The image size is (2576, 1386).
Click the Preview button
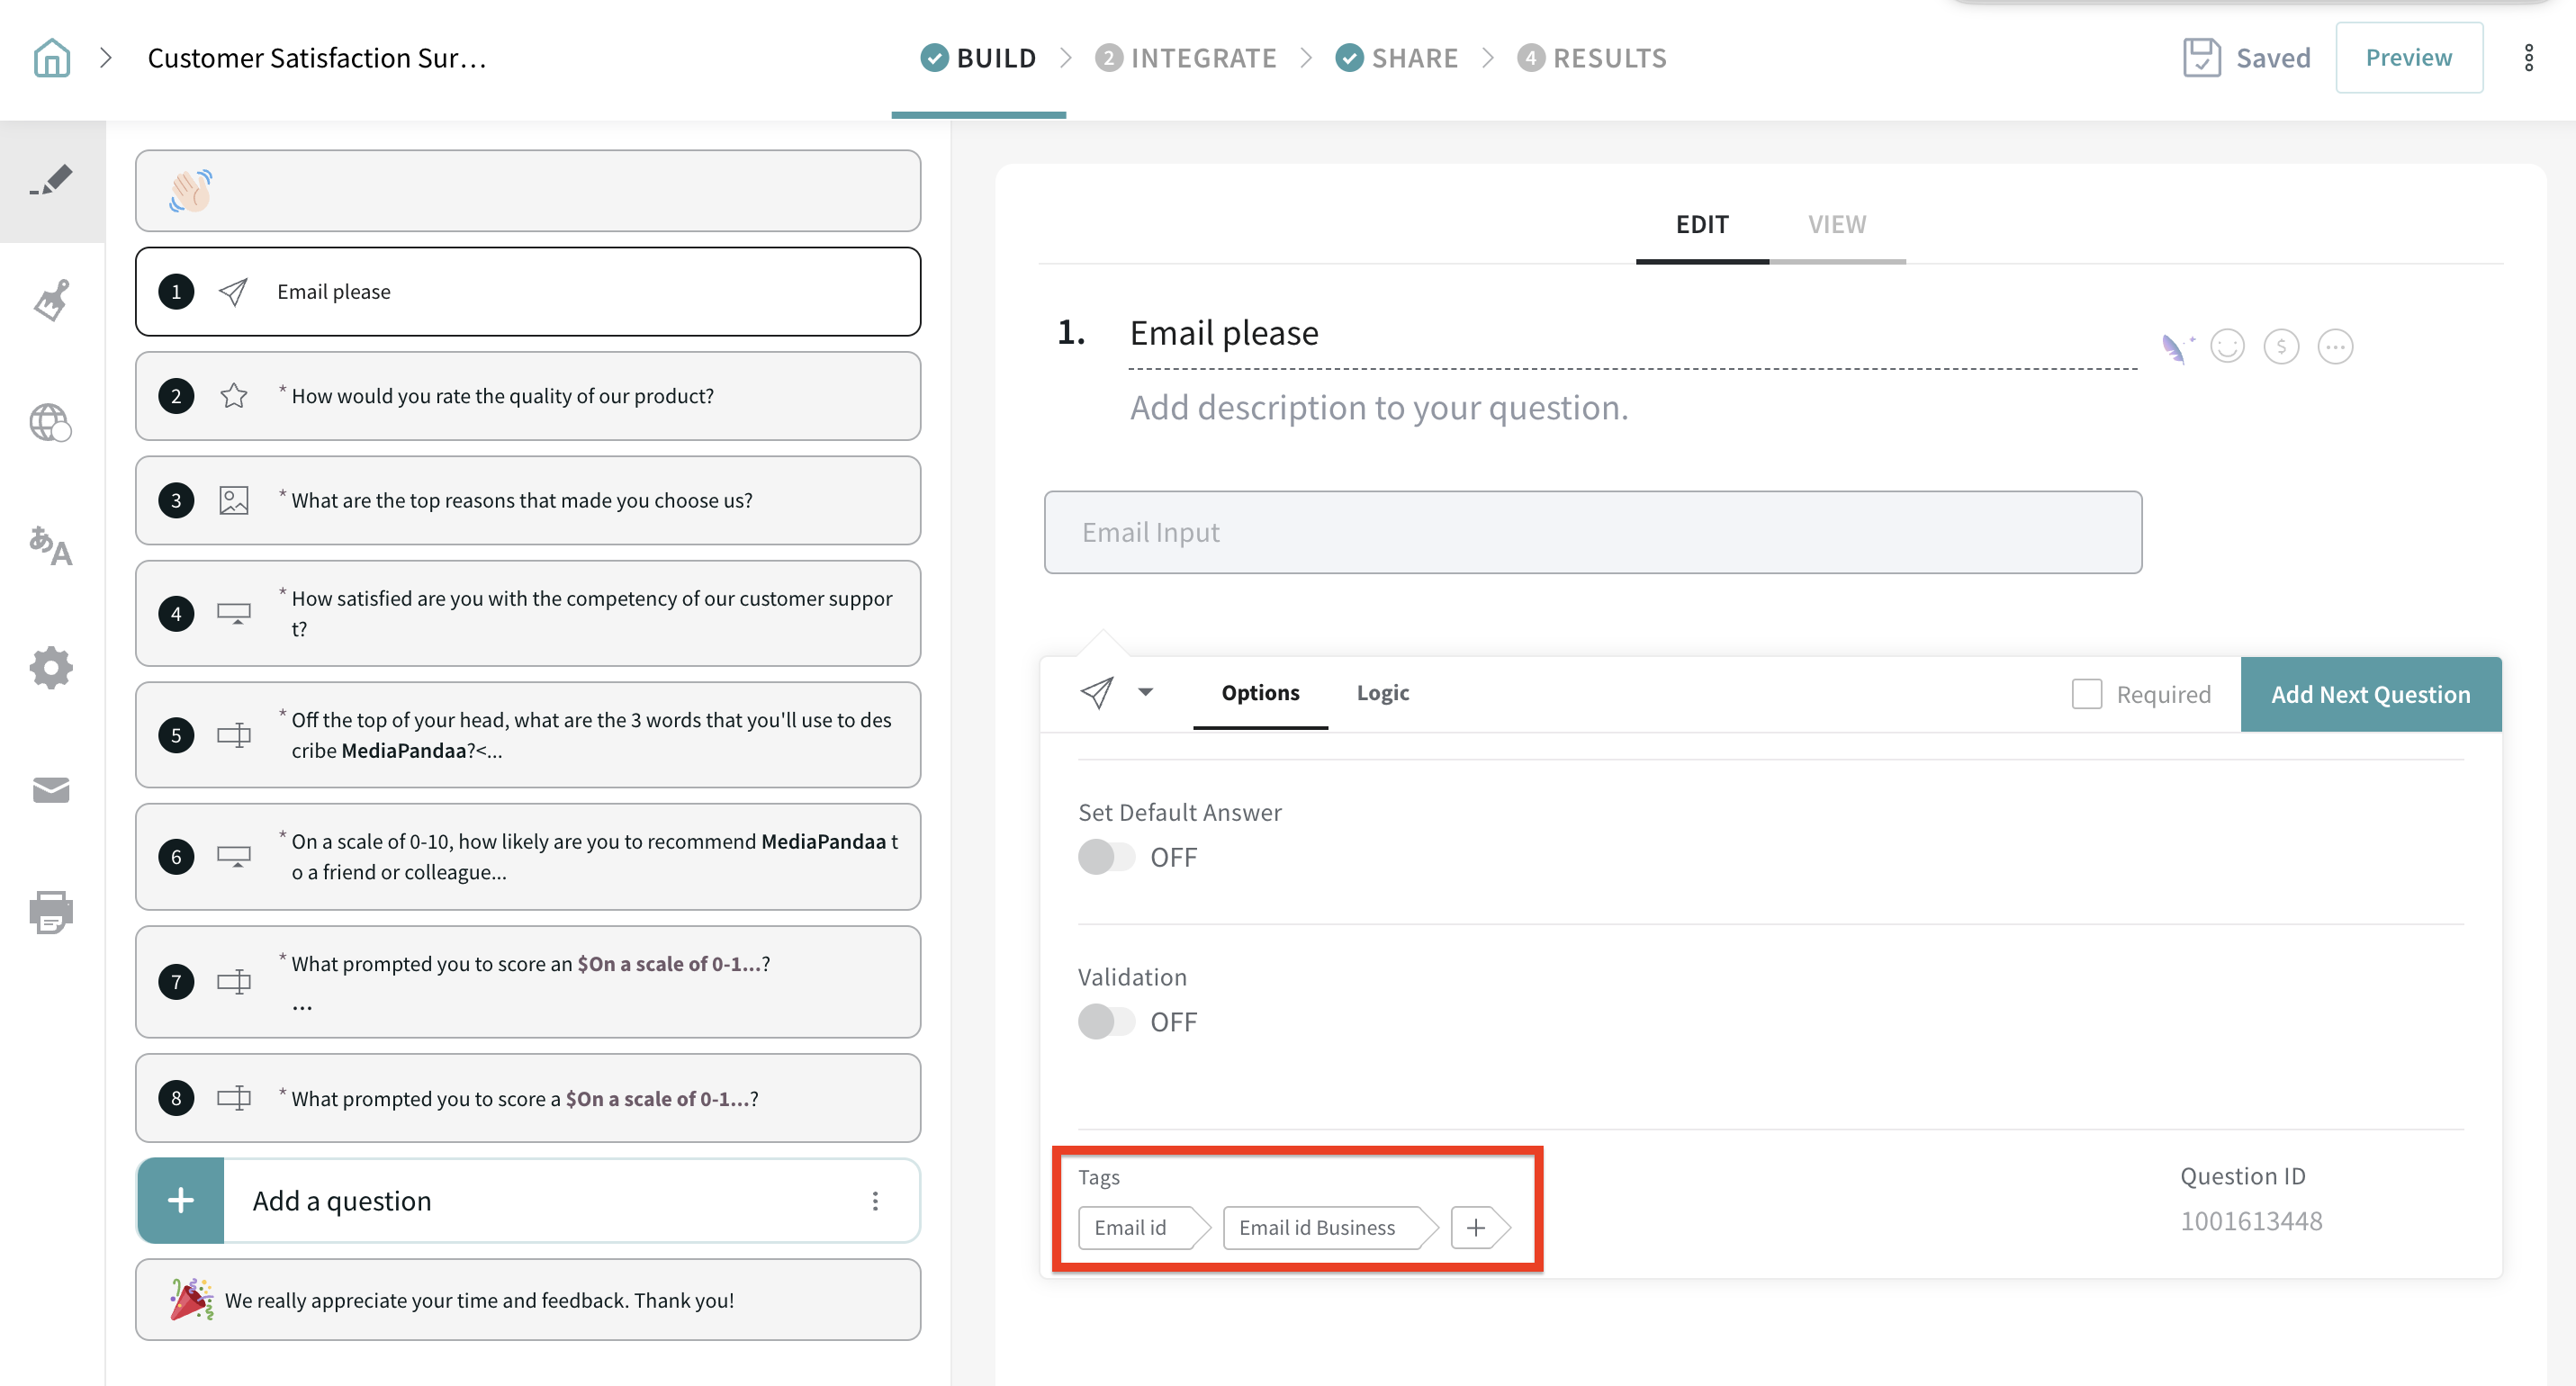click(2408, 58)
